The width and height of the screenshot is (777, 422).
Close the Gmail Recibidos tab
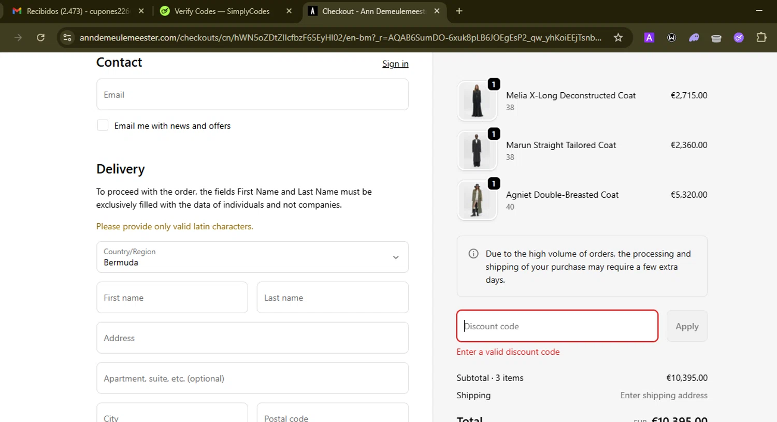(141, 11)
